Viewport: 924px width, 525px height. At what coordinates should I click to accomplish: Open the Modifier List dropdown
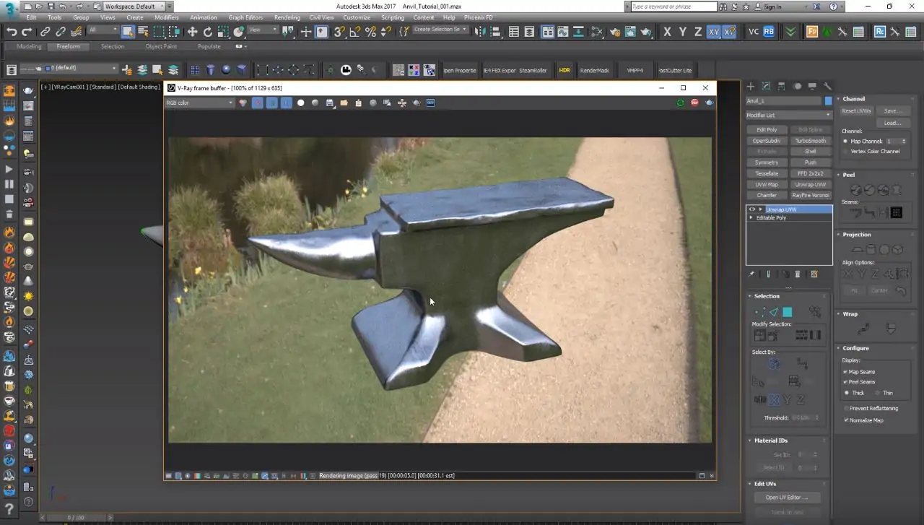coord(788,115)
